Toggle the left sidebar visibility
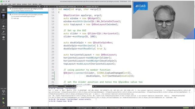 [9, 108]
